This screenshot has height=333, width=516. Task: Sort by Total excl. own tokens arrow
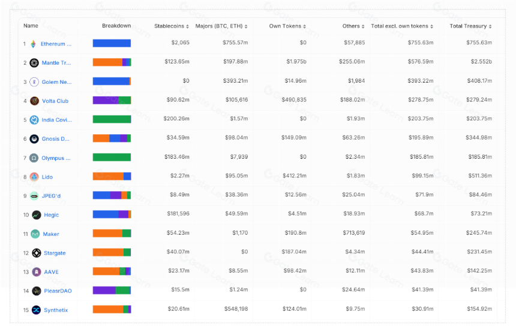coord(431,26)
